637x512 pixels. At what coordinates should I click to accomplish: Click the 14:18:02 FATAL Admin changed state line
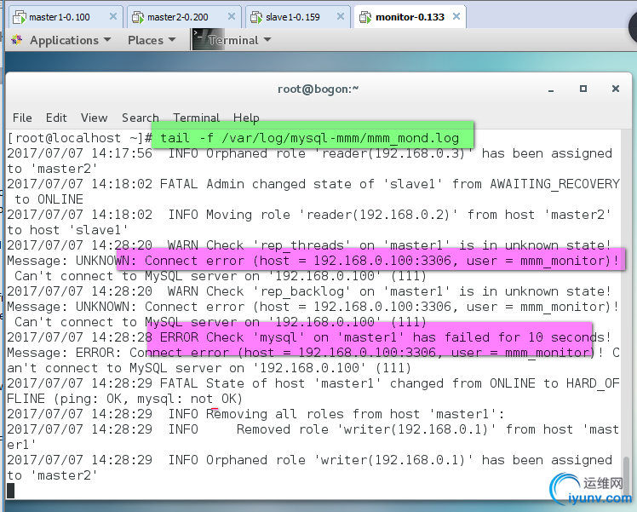(313, 184)
